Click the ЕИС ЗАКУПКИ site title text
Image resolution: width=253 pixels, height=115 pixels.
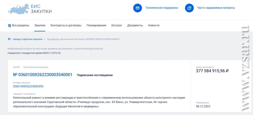click(x=41, y=9)
